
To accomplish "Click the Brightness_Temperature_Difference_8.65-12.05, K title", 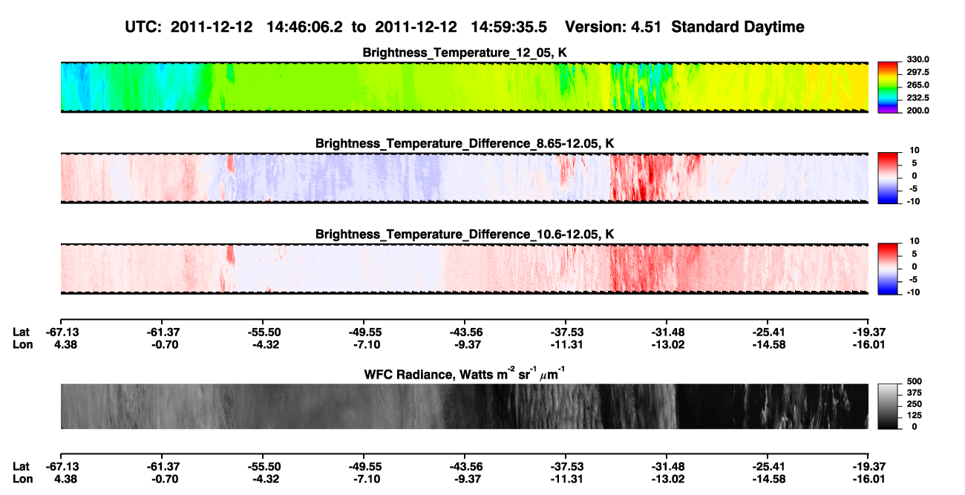I will click(x=465, y=143).
